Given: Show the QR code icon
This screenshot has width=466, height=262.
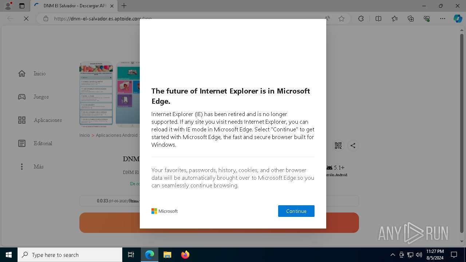Looking at the screenshot, I should [338, 146].
